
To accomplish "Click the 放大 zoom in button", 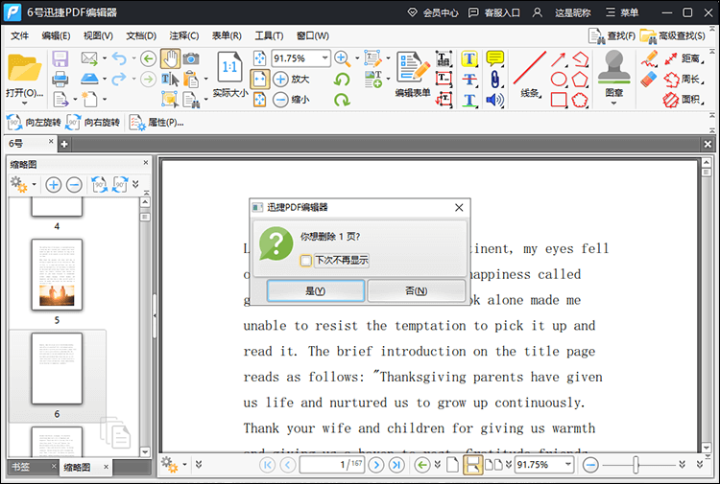I will pyautogui.click(x=291, y=79).
